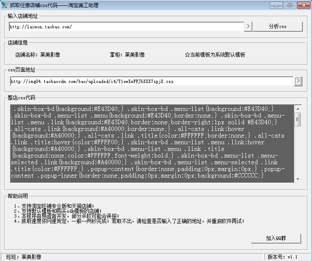
Task: Click inside the shop URL input field
Action: [x=126, y=27]
